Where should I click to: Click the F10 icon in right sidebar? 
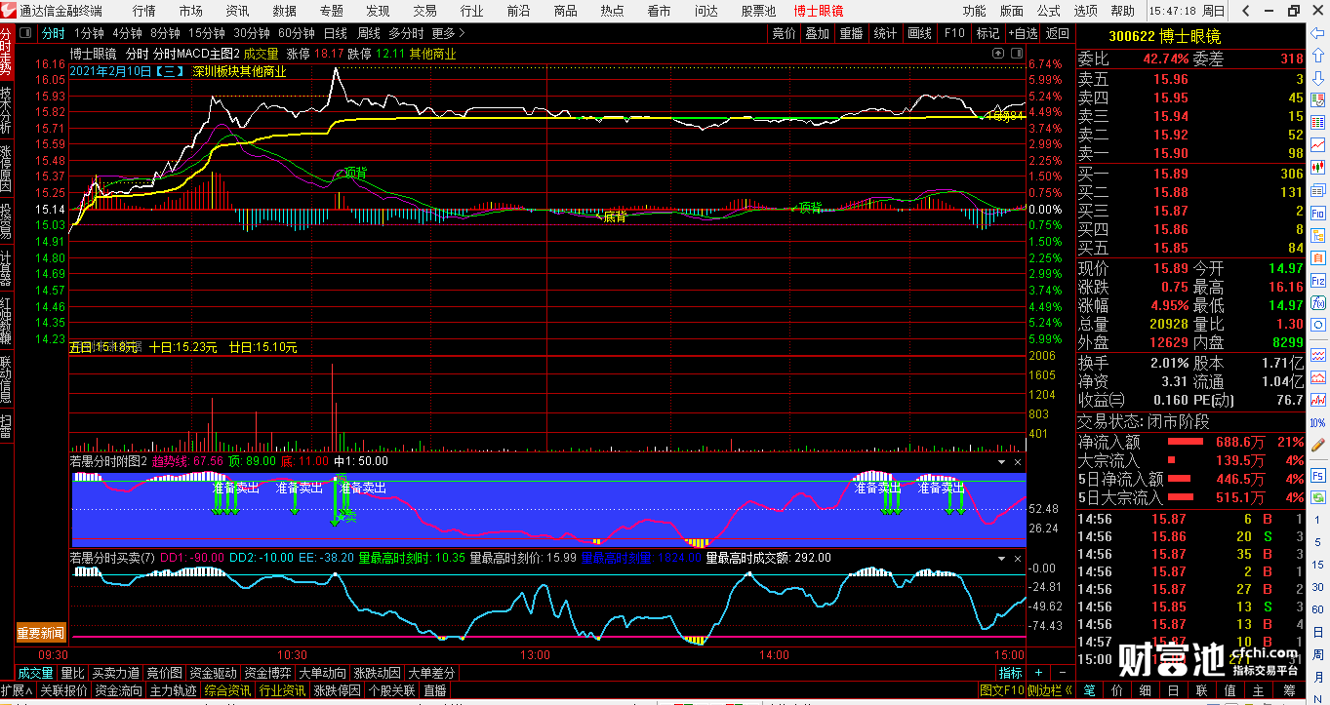(1317, 213)
